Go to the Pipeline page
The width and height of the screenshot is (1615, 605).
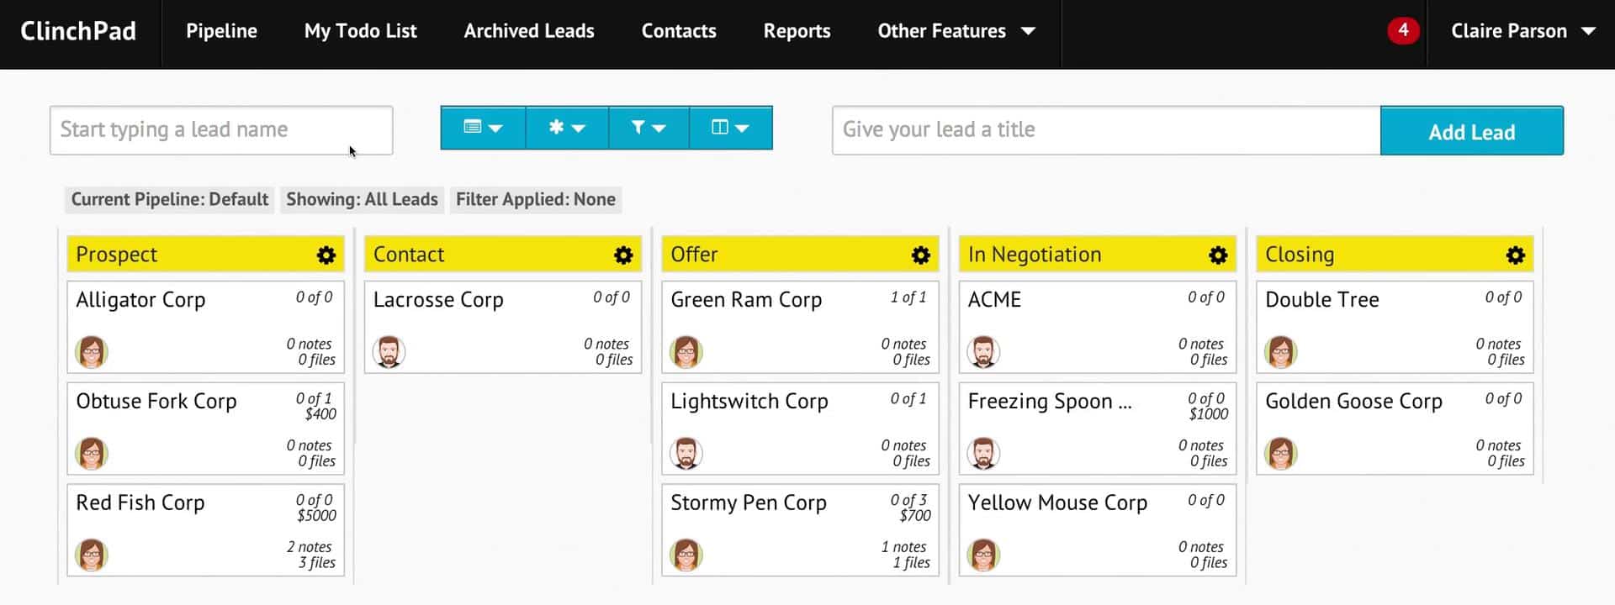pos(221,31)
